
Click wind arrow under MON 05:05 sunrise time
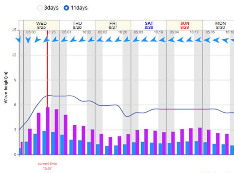point(207,40)
